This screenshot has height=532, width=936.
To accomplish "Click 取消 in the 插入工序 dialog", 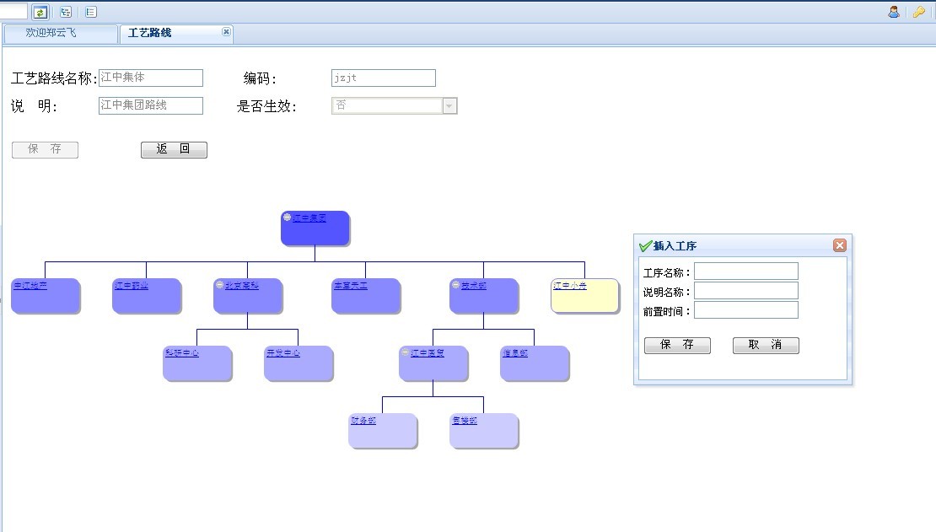I will [x=766, y=345].
